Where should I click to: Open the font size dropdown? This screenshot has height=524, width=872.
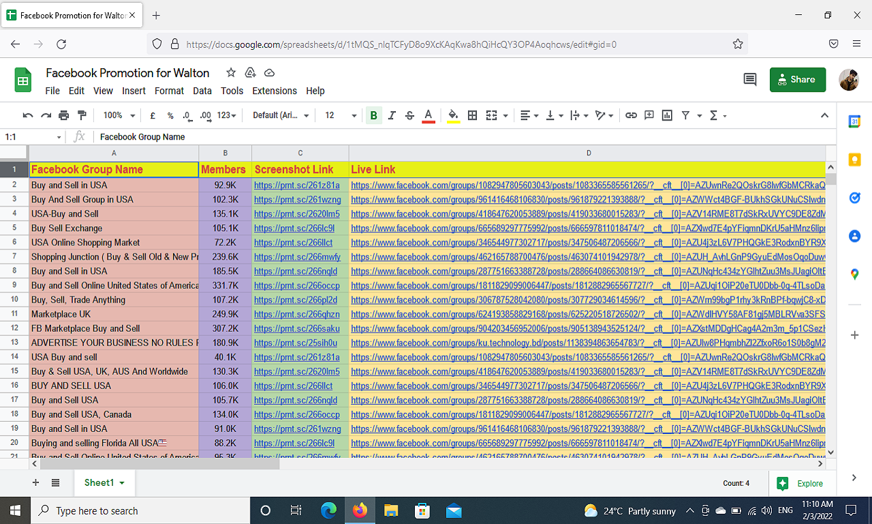[x=341, y=116]
